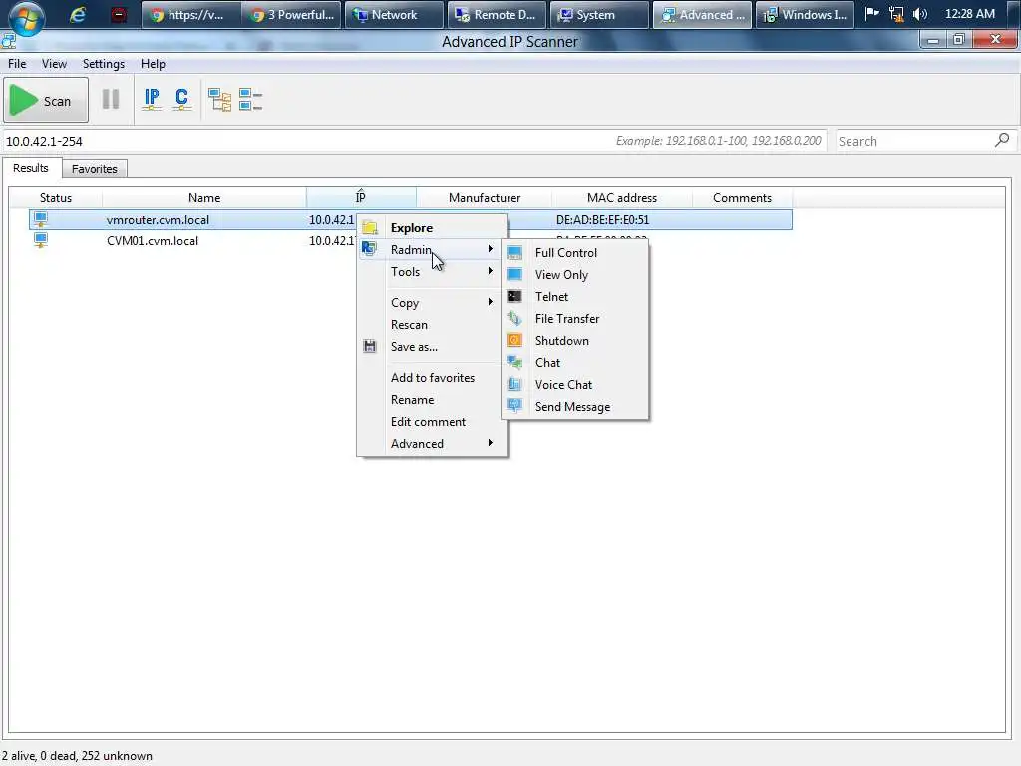Launch Internet Explorer from taskbar

point(78,14)
